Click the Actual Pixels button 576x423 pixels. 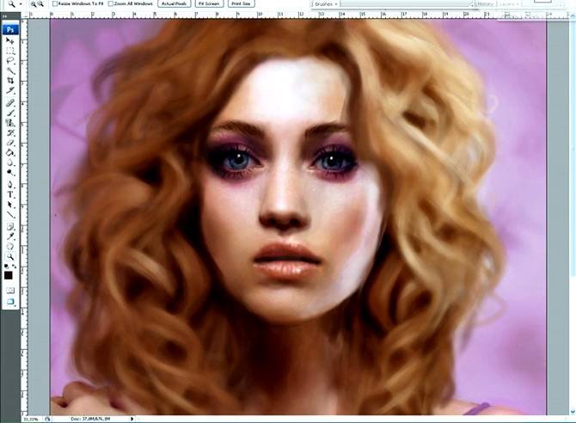point(173,4)
